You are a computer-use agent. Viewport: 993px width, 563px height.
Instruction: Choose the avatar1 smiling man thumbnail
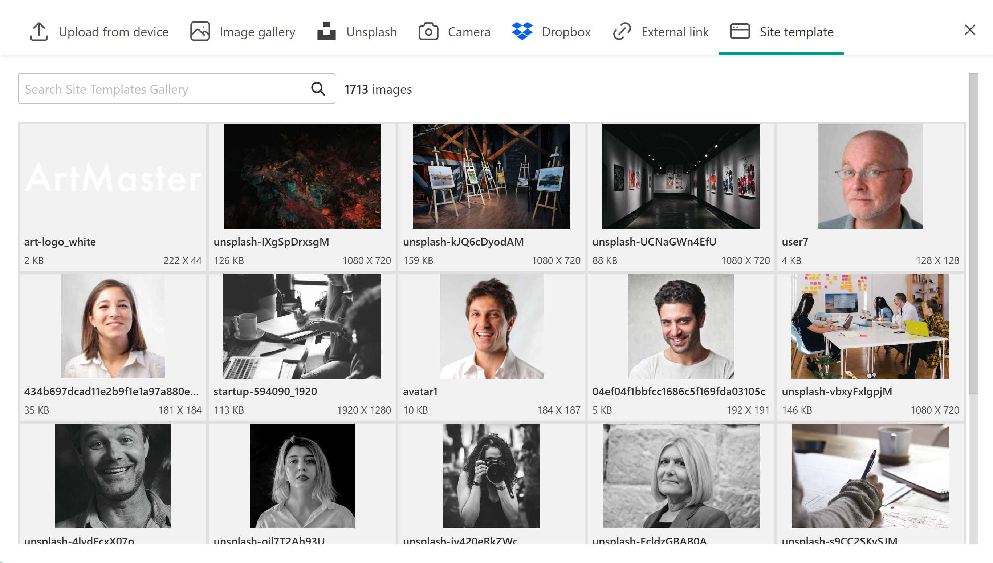pos(491,326)
